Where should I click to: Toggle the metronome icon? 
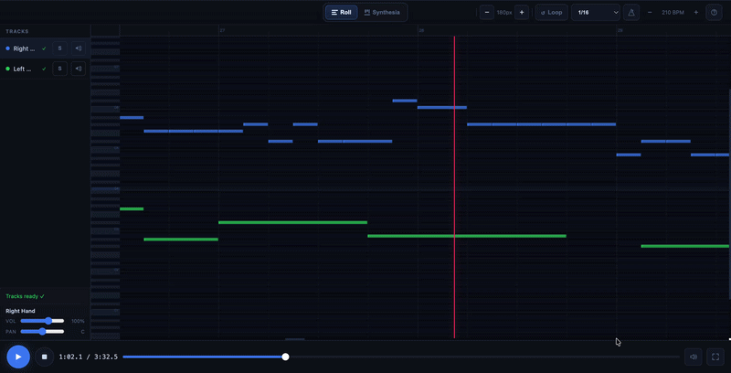click(x=631, y=13)
